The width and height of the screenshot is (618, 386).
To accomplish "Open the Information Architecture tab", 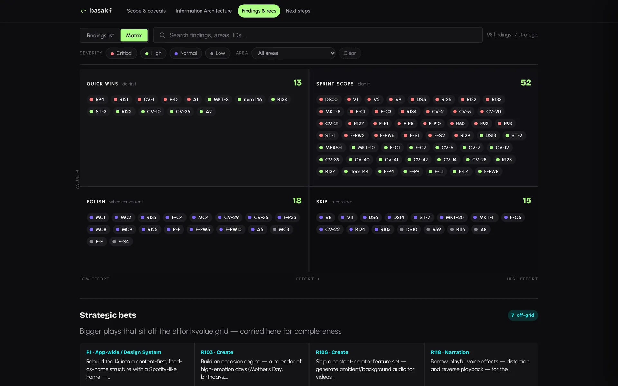I will click(203, 11).
